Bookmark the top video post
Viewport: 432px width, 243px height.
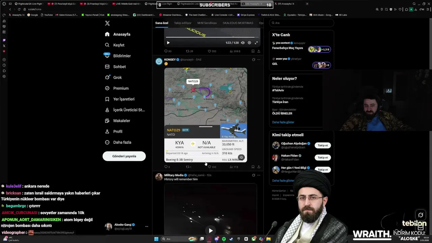[253, 51]
